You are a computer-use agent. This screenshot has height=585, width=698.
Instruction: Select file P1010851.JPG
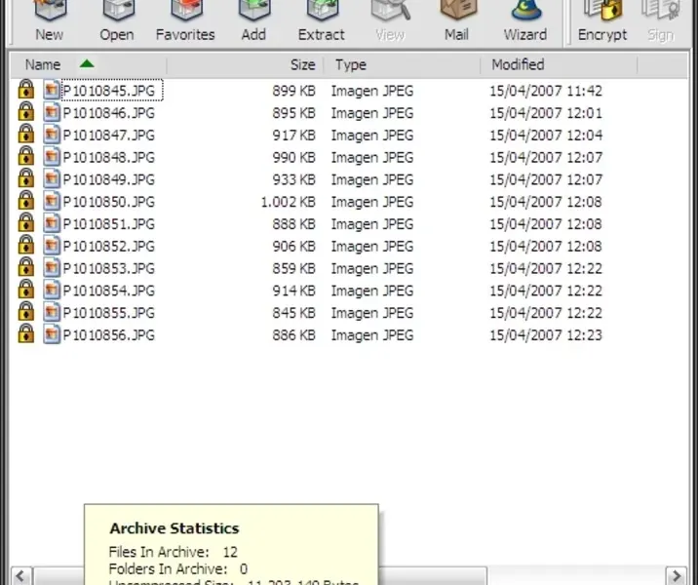coord(109,224)
